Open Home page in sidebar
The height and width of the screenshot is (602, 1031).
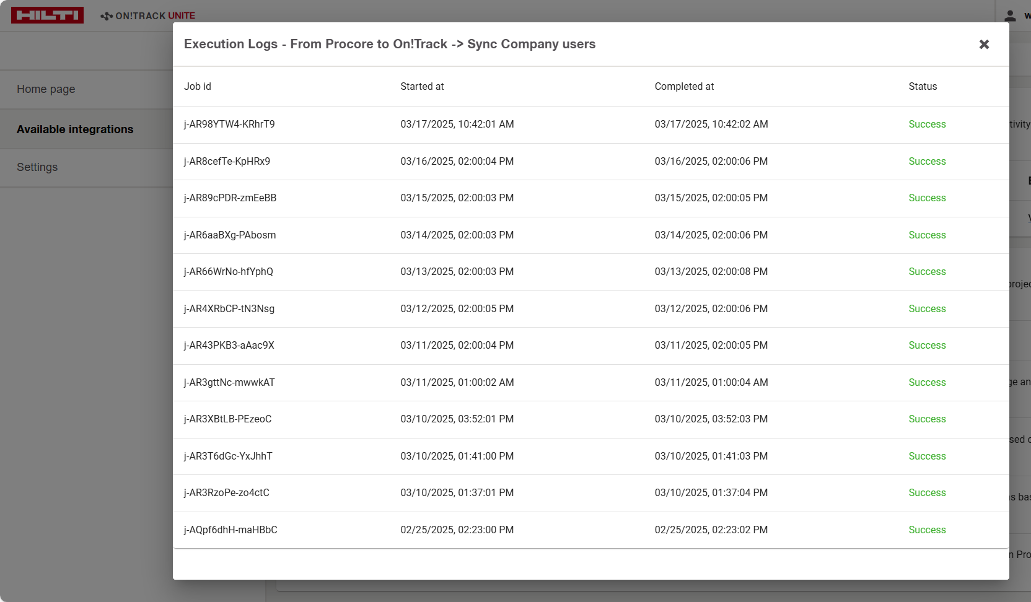point(46,89)
